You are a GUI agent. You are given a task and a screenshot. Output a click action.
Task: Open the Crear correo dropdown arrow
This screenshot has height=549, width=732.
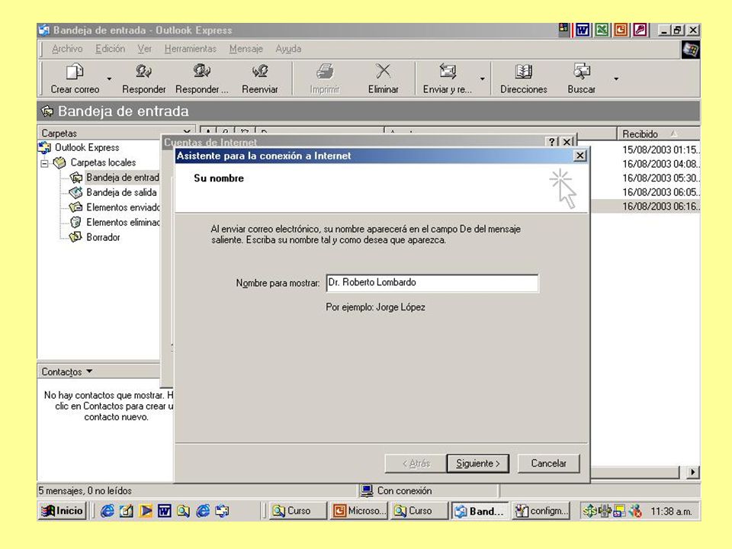coord(109,79)
